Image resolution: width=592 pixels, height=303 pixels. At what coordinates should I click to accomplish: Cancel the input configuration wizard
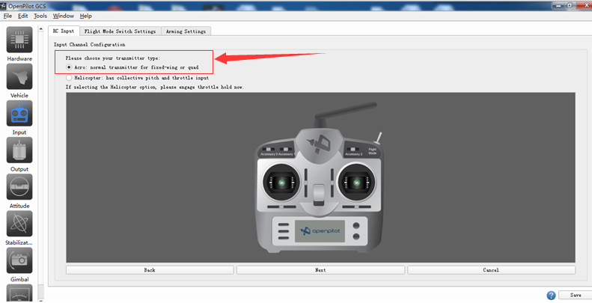(491, 270)
